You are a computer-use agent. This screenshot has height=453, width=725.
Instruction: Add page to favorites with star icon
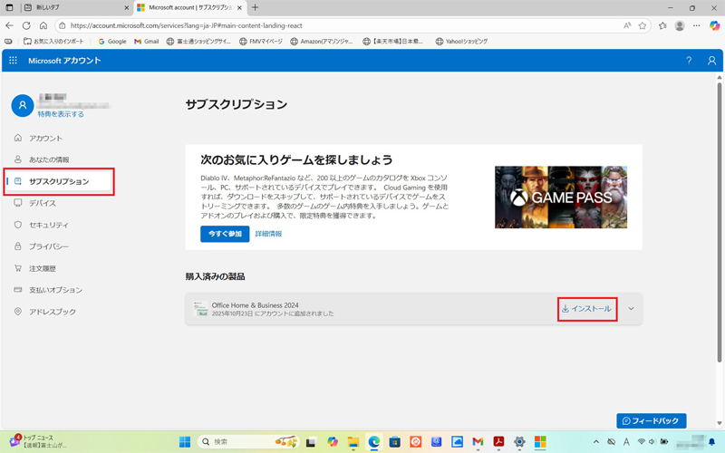click(643, 26)
